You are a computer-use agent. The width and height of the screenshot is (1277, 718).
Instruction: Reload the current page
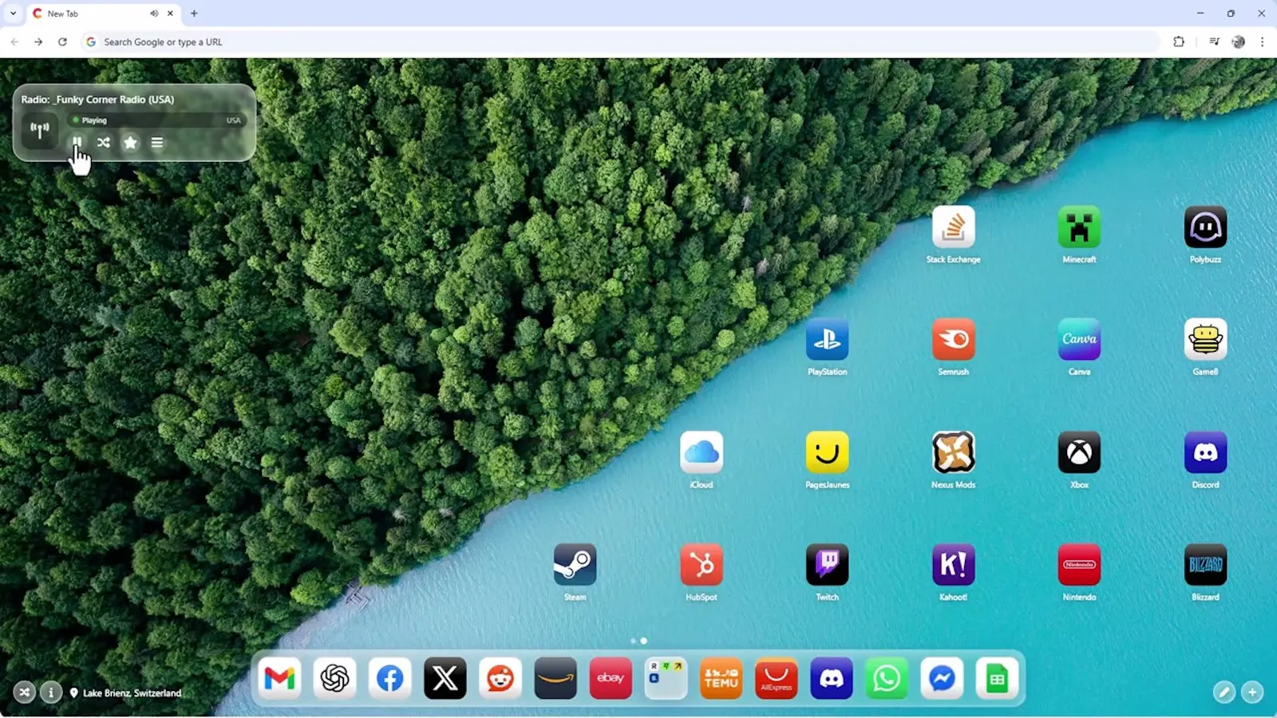tap(62, 41)
